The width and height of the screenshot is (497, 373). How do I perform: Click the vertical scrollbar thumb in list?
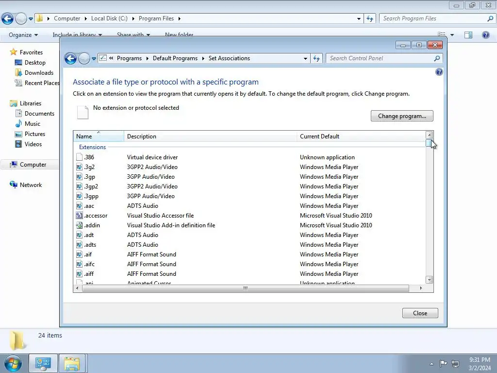pyautogui.click(x=429, y=143)
